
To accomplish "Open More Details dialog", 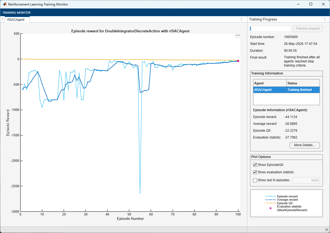I will 305,145.
